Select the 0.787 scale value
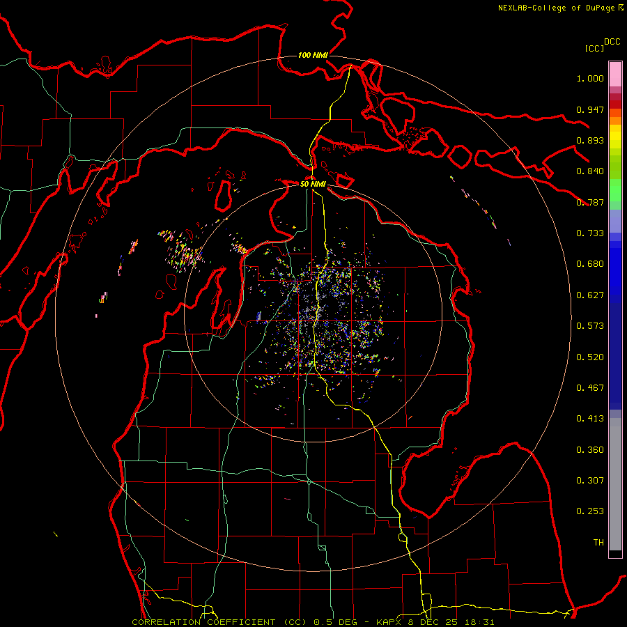This screenshot has height=627, width=627. pos(590,202)
